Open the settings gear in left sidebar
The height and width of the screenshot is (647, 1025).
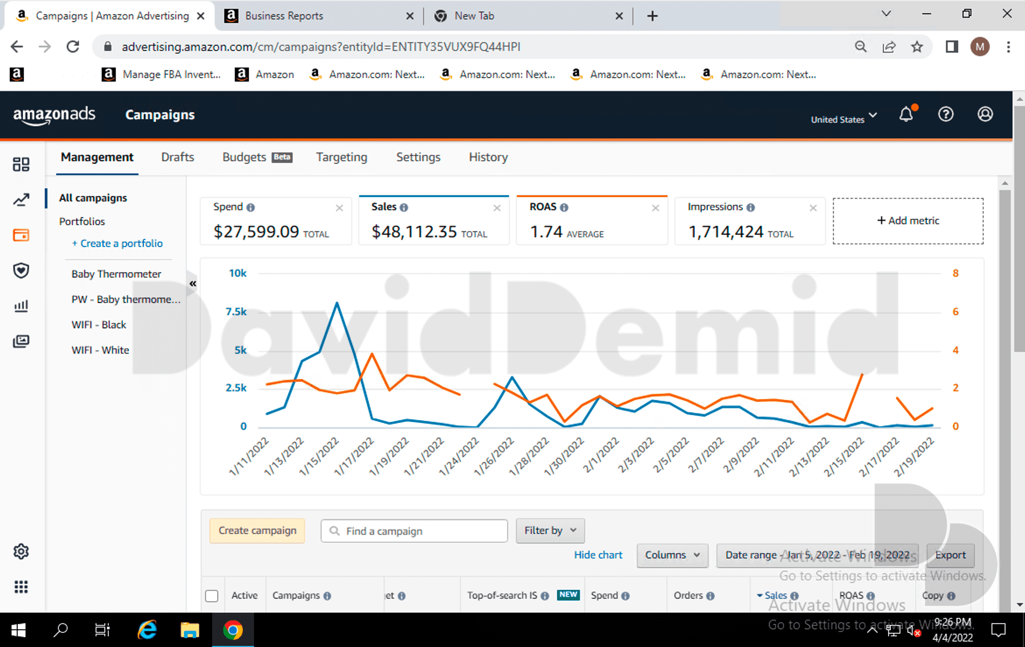[21, 552]
